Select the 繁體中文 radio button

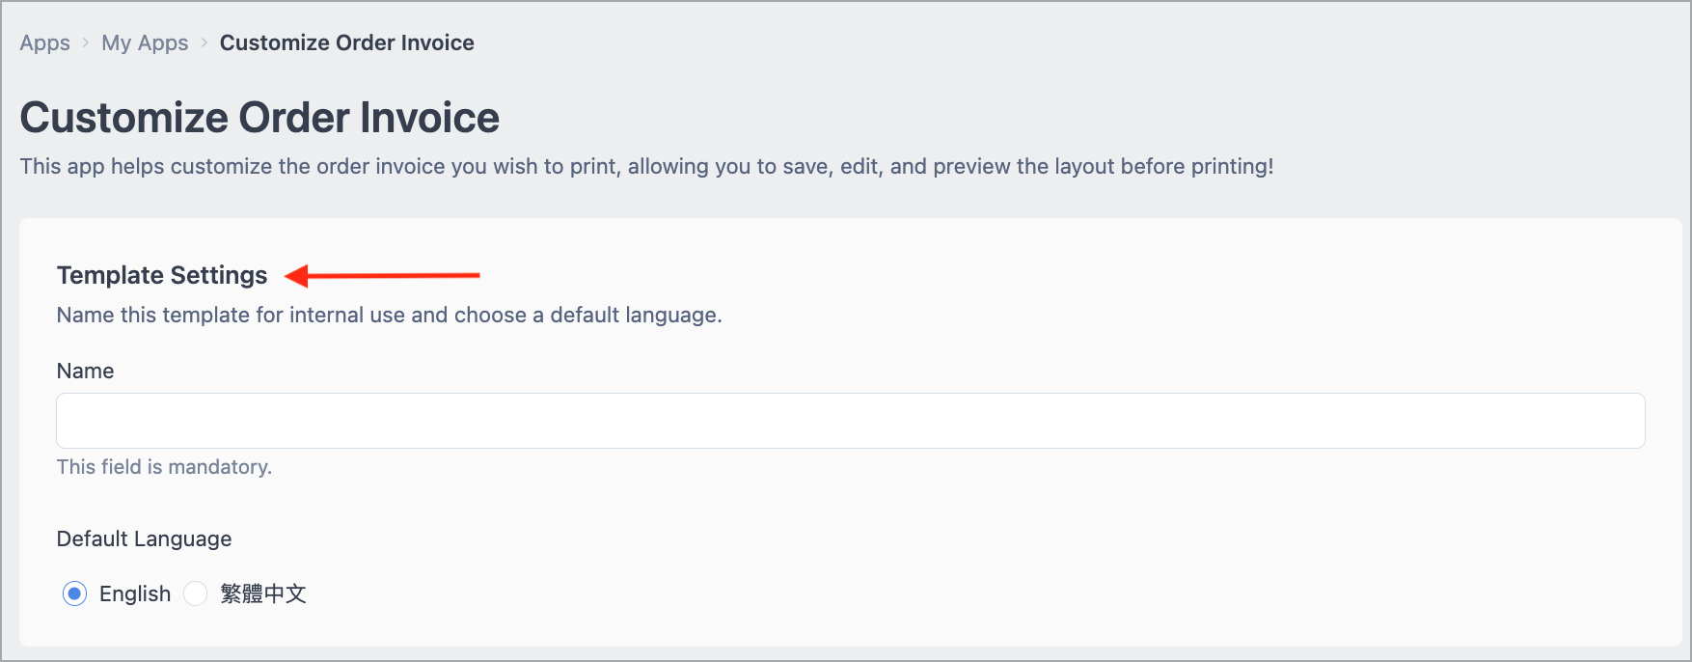tap(196, 593)
